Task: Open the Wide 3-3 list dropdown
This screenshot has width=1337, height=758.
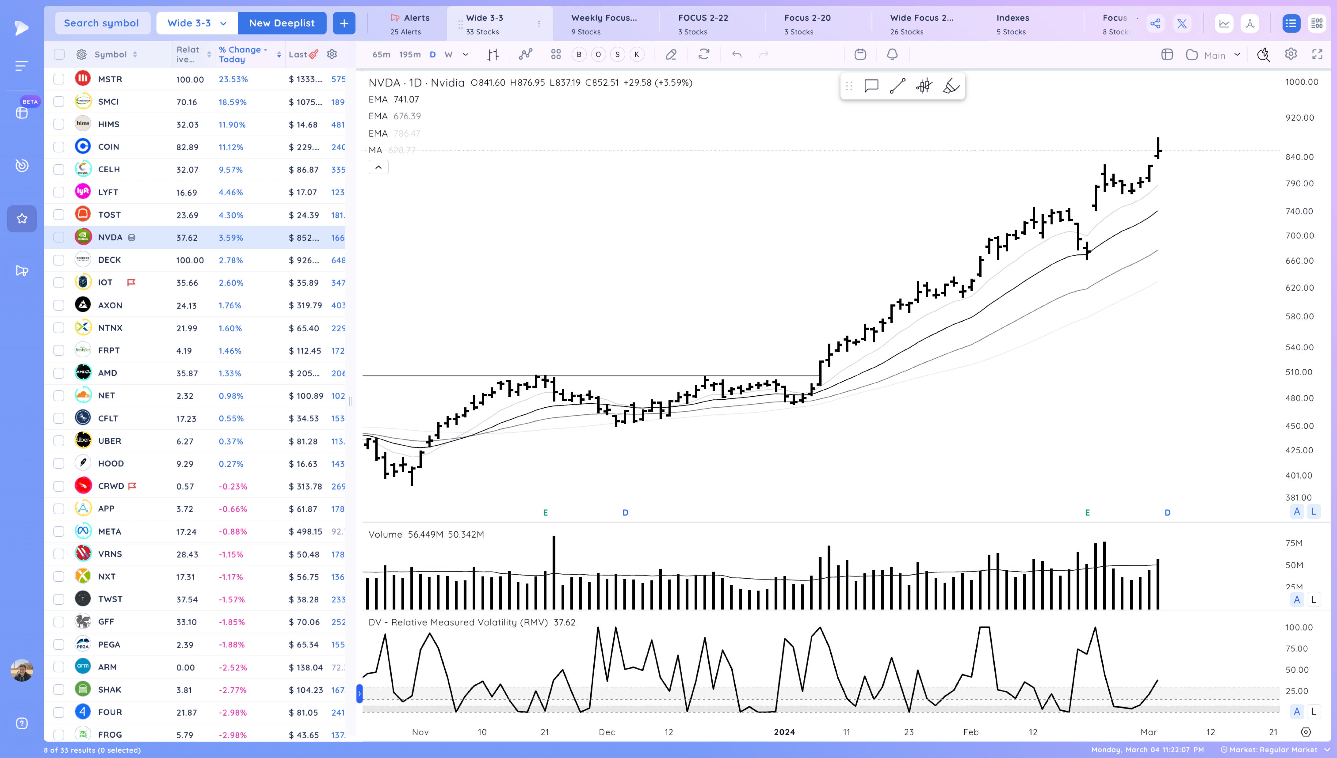Action: click(x=197, y=23)
